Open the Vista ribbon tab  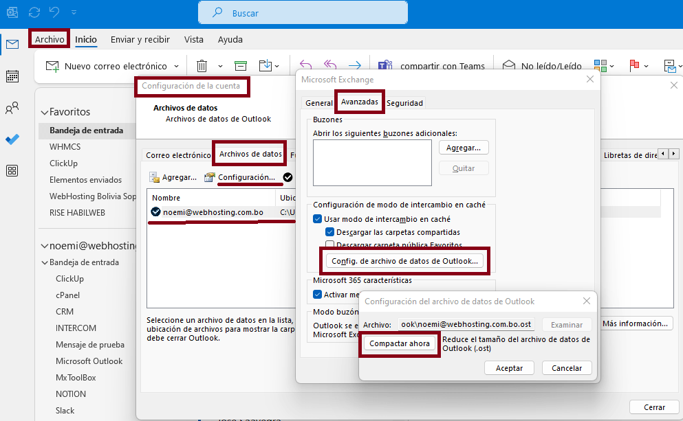pyautogui.click(x=194, y=39)
